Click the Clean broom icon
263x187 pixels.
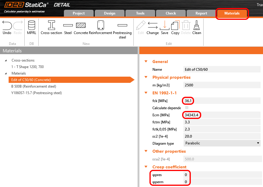coord(196,26)
